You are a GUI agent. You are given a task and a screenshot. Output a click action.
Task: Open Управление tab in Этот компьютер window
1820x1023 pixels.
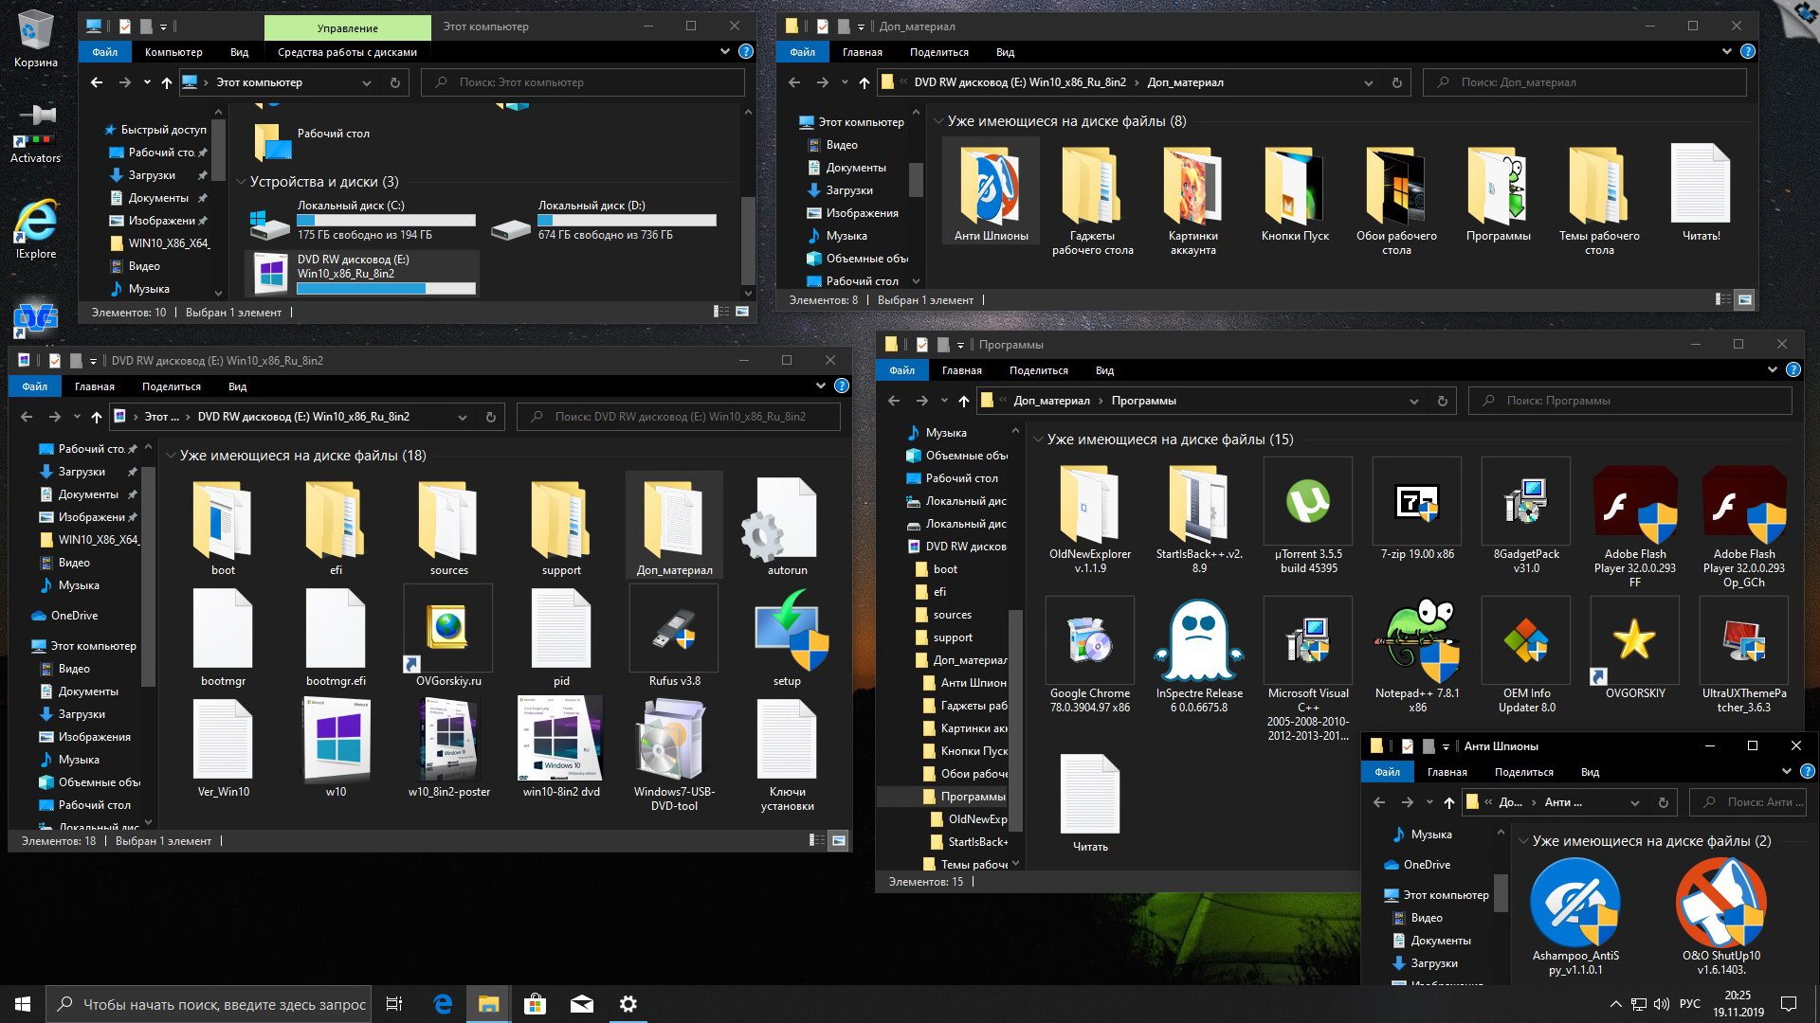coord(347,27)
